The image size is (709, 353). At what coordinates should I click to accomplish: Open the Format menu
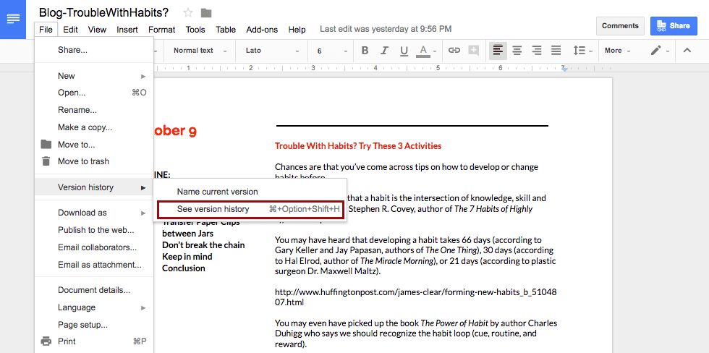click(x=161, y=30)
